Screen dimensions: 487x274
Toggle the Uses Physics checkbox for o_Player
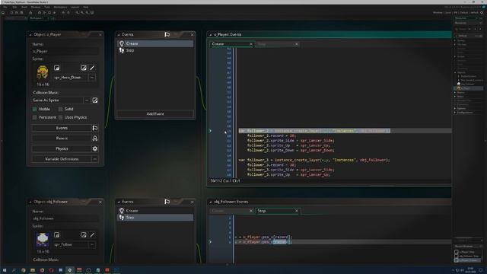coord(61,117)
